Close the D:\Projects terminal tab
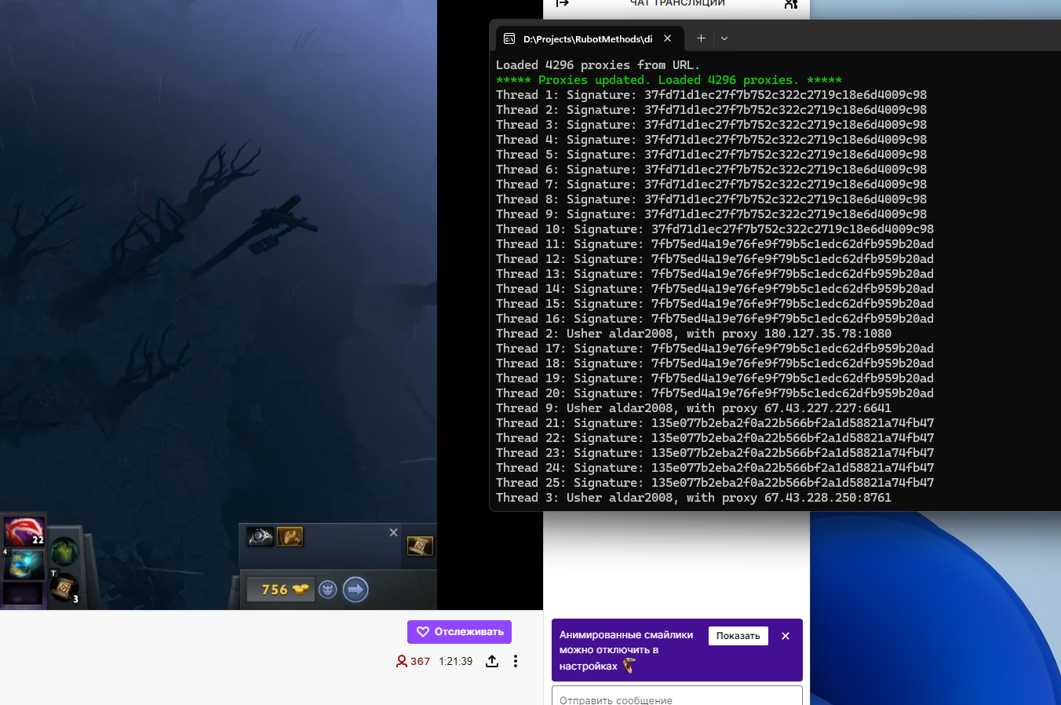Viewport: 1061px width, 705px height. 667,38
